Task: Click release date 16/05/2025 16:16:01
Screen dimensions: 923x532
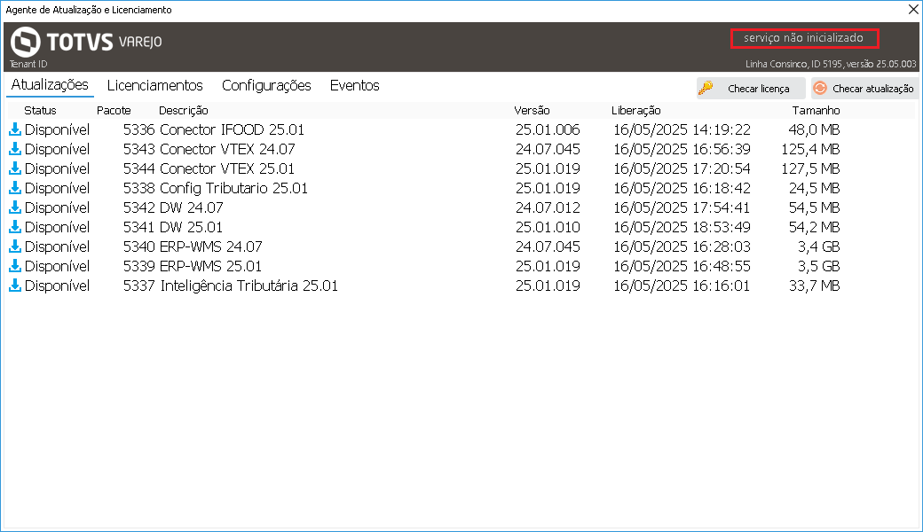Action: click(682, 286)
